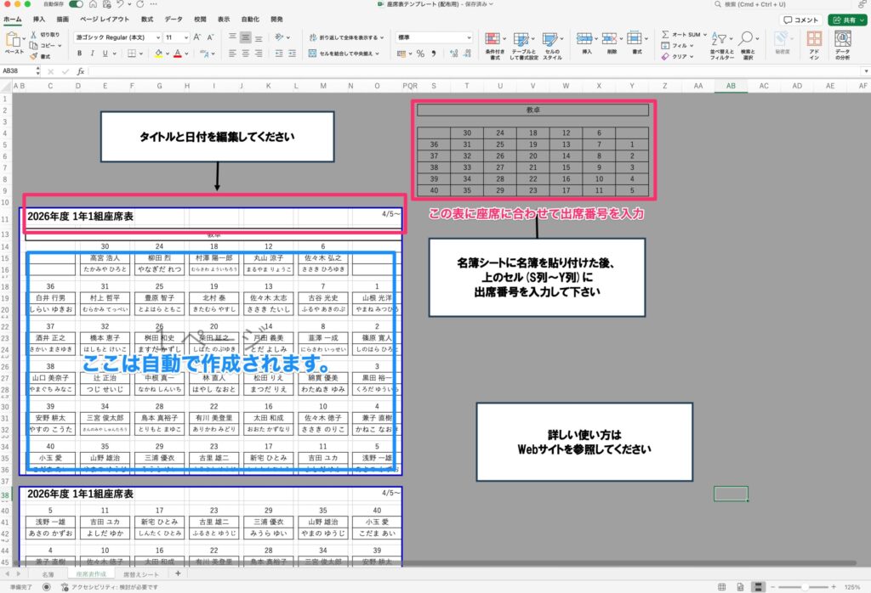Screen dimensions: 871x593
Task: Click the insert function fx icon
Action: (x=81, y=72)
